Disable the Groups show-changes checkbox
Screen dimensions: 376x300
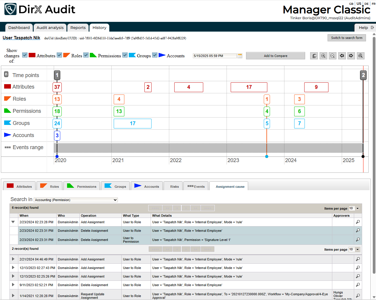[125, 55]
